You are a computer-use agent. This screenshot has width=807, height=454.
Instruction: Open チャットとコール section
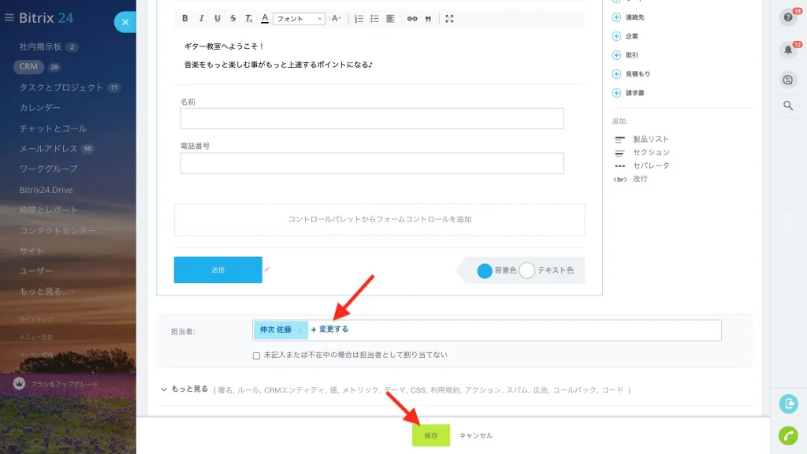[53, 128]
